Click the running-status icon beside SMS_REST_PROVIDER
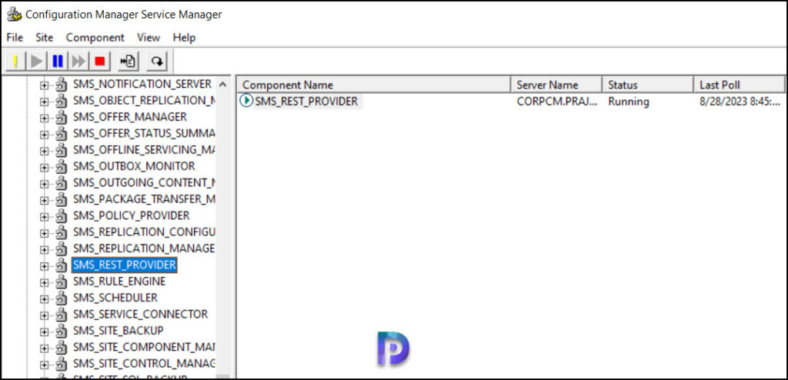 click(x=246, y=101)
